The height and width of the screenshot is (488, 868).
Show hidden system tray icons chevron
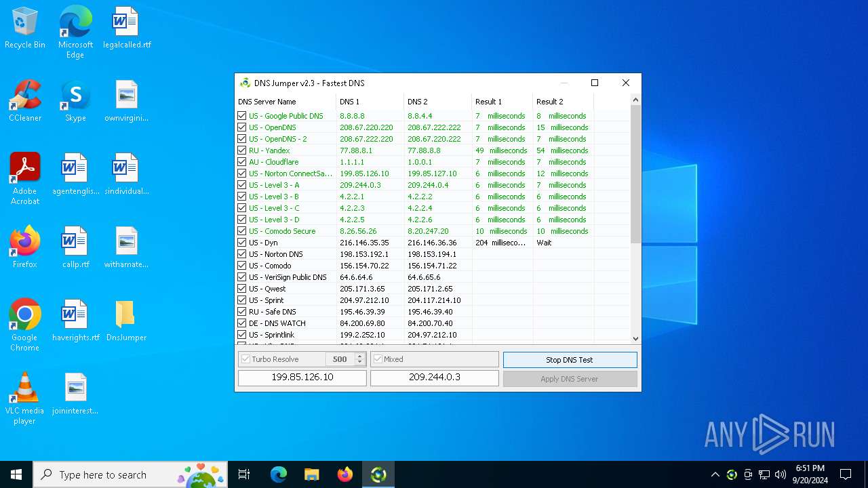point(715,474)
